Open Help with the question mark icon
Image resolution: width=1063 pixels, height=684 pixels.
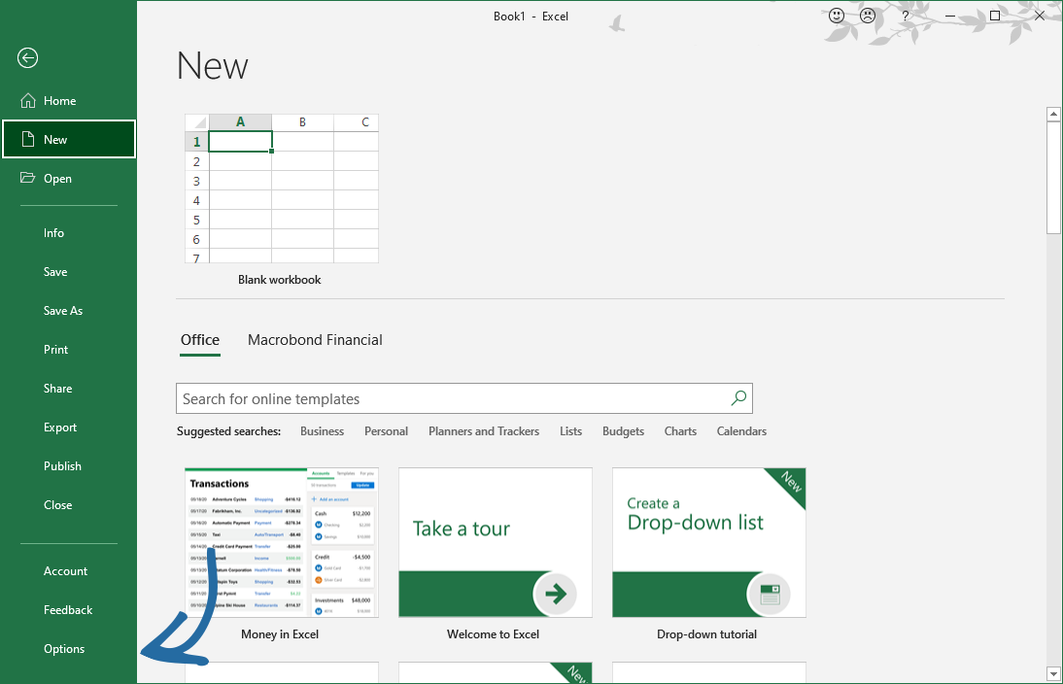point(905,16)
